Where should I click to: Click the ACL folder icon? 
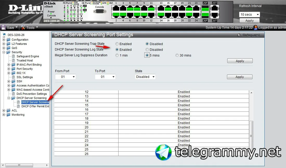[9, 111]
